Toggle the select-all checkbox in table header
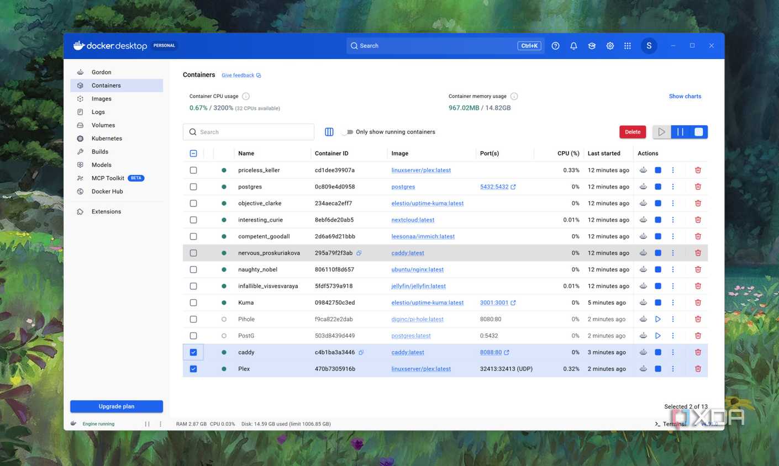 tap(193, 153)
